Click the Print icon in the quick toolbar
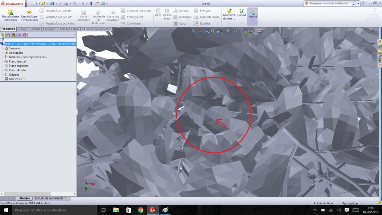The height and width of the screenshot is (215, 382). (66, 4)
